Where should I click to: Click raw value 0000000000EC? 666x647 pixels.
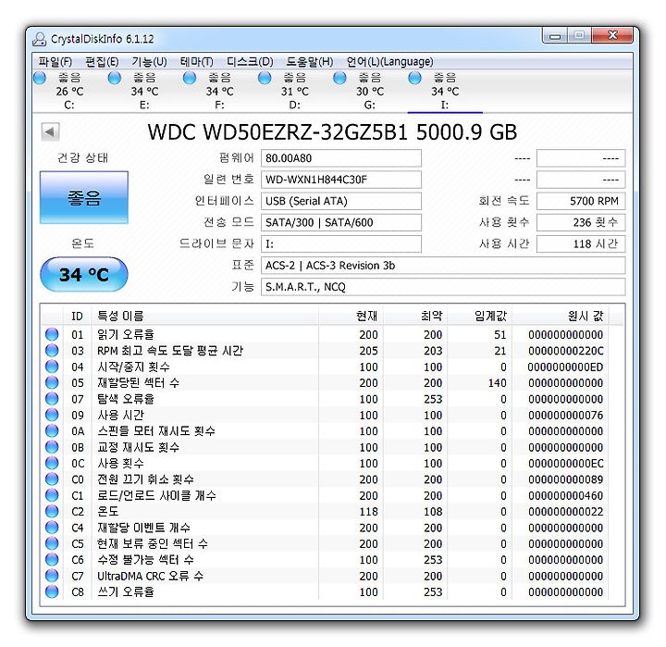tap(566, 463)
